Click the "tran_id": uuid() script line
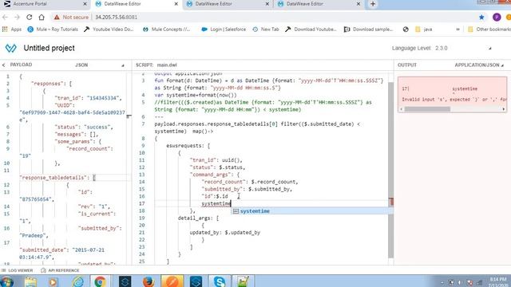Screen dimensions: 511x287 (216, 160)
